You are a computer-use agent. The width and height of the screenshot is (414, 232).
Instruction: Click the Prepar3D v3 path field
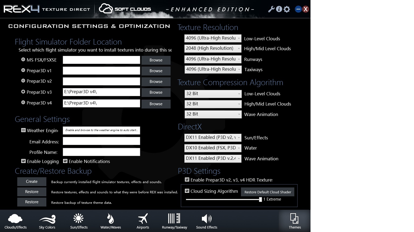pyautogui.click(x=101, y=92)
